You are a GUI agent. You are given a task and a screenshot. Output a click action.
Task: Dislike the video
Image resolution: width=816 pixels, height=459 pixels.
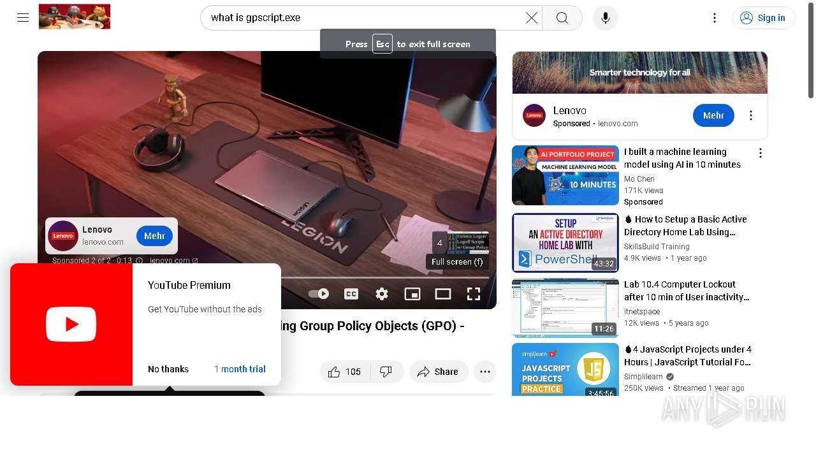(x=386, y=372)
